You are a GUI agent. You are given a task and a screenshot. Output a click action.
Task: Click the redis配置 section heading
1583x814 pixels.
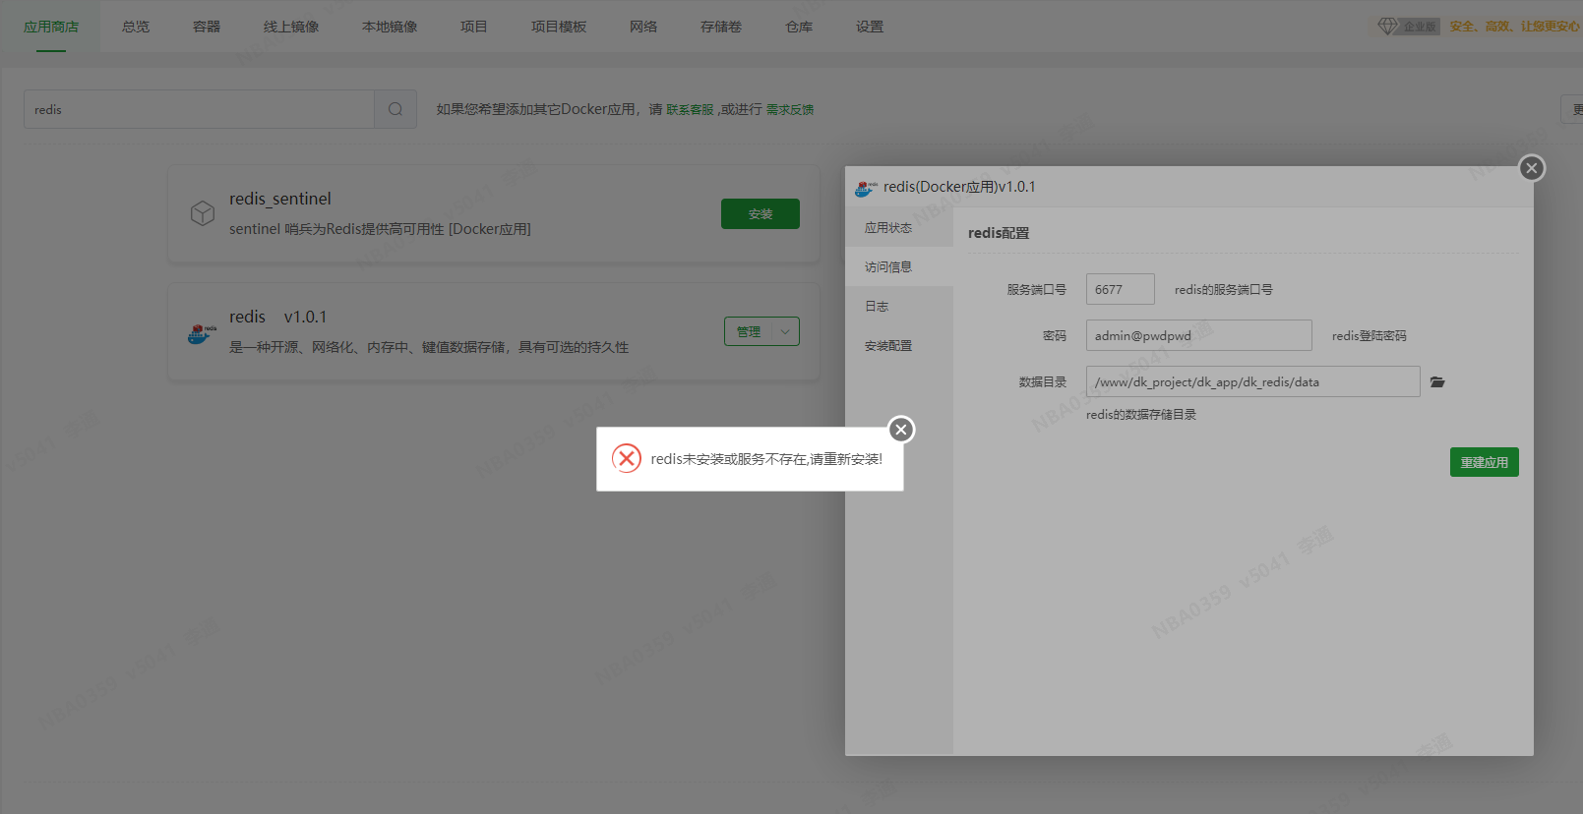[x=999, y=233]
